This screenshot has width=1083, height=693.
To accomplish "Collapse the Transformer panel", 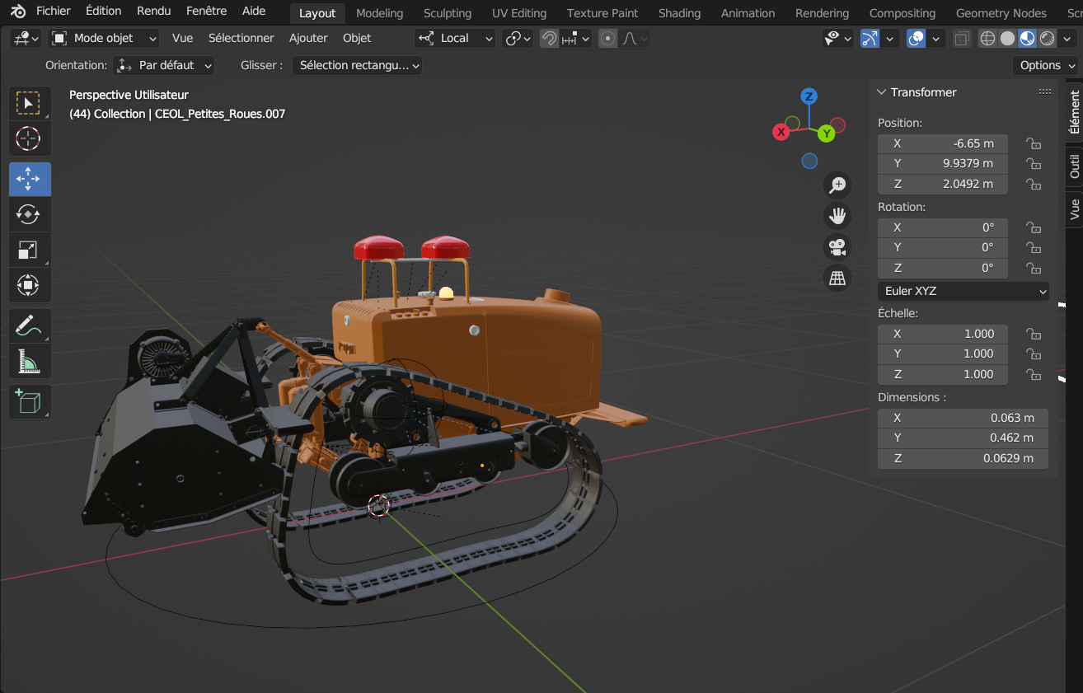I will [x=882, y=92].
